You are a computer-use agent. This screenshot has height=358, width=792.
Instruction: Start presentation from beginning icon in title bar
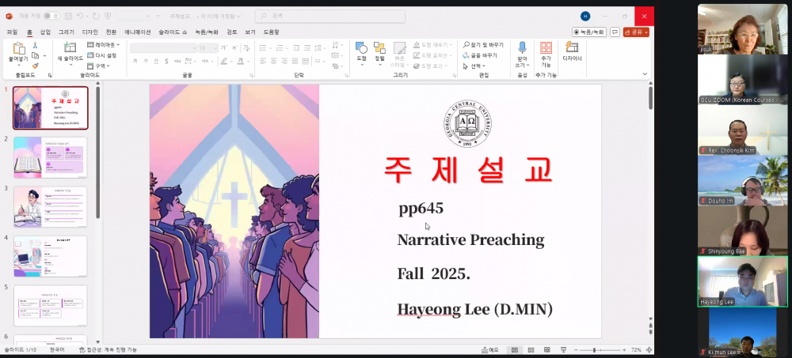coord(109,16)
